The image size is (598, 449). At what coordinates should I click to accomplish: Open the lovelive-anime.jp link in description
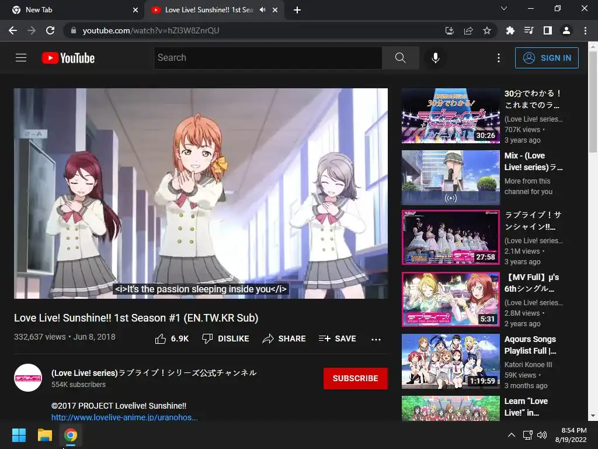124,417
